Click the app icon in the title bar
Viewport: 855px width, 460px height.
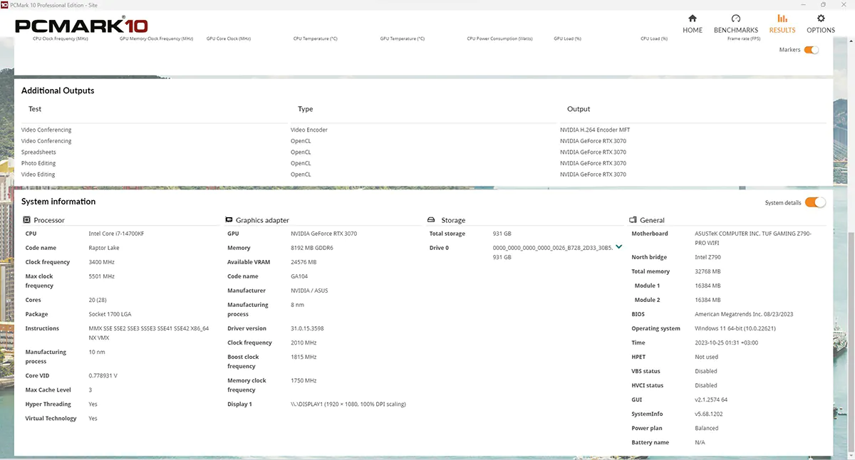point(5,4)
